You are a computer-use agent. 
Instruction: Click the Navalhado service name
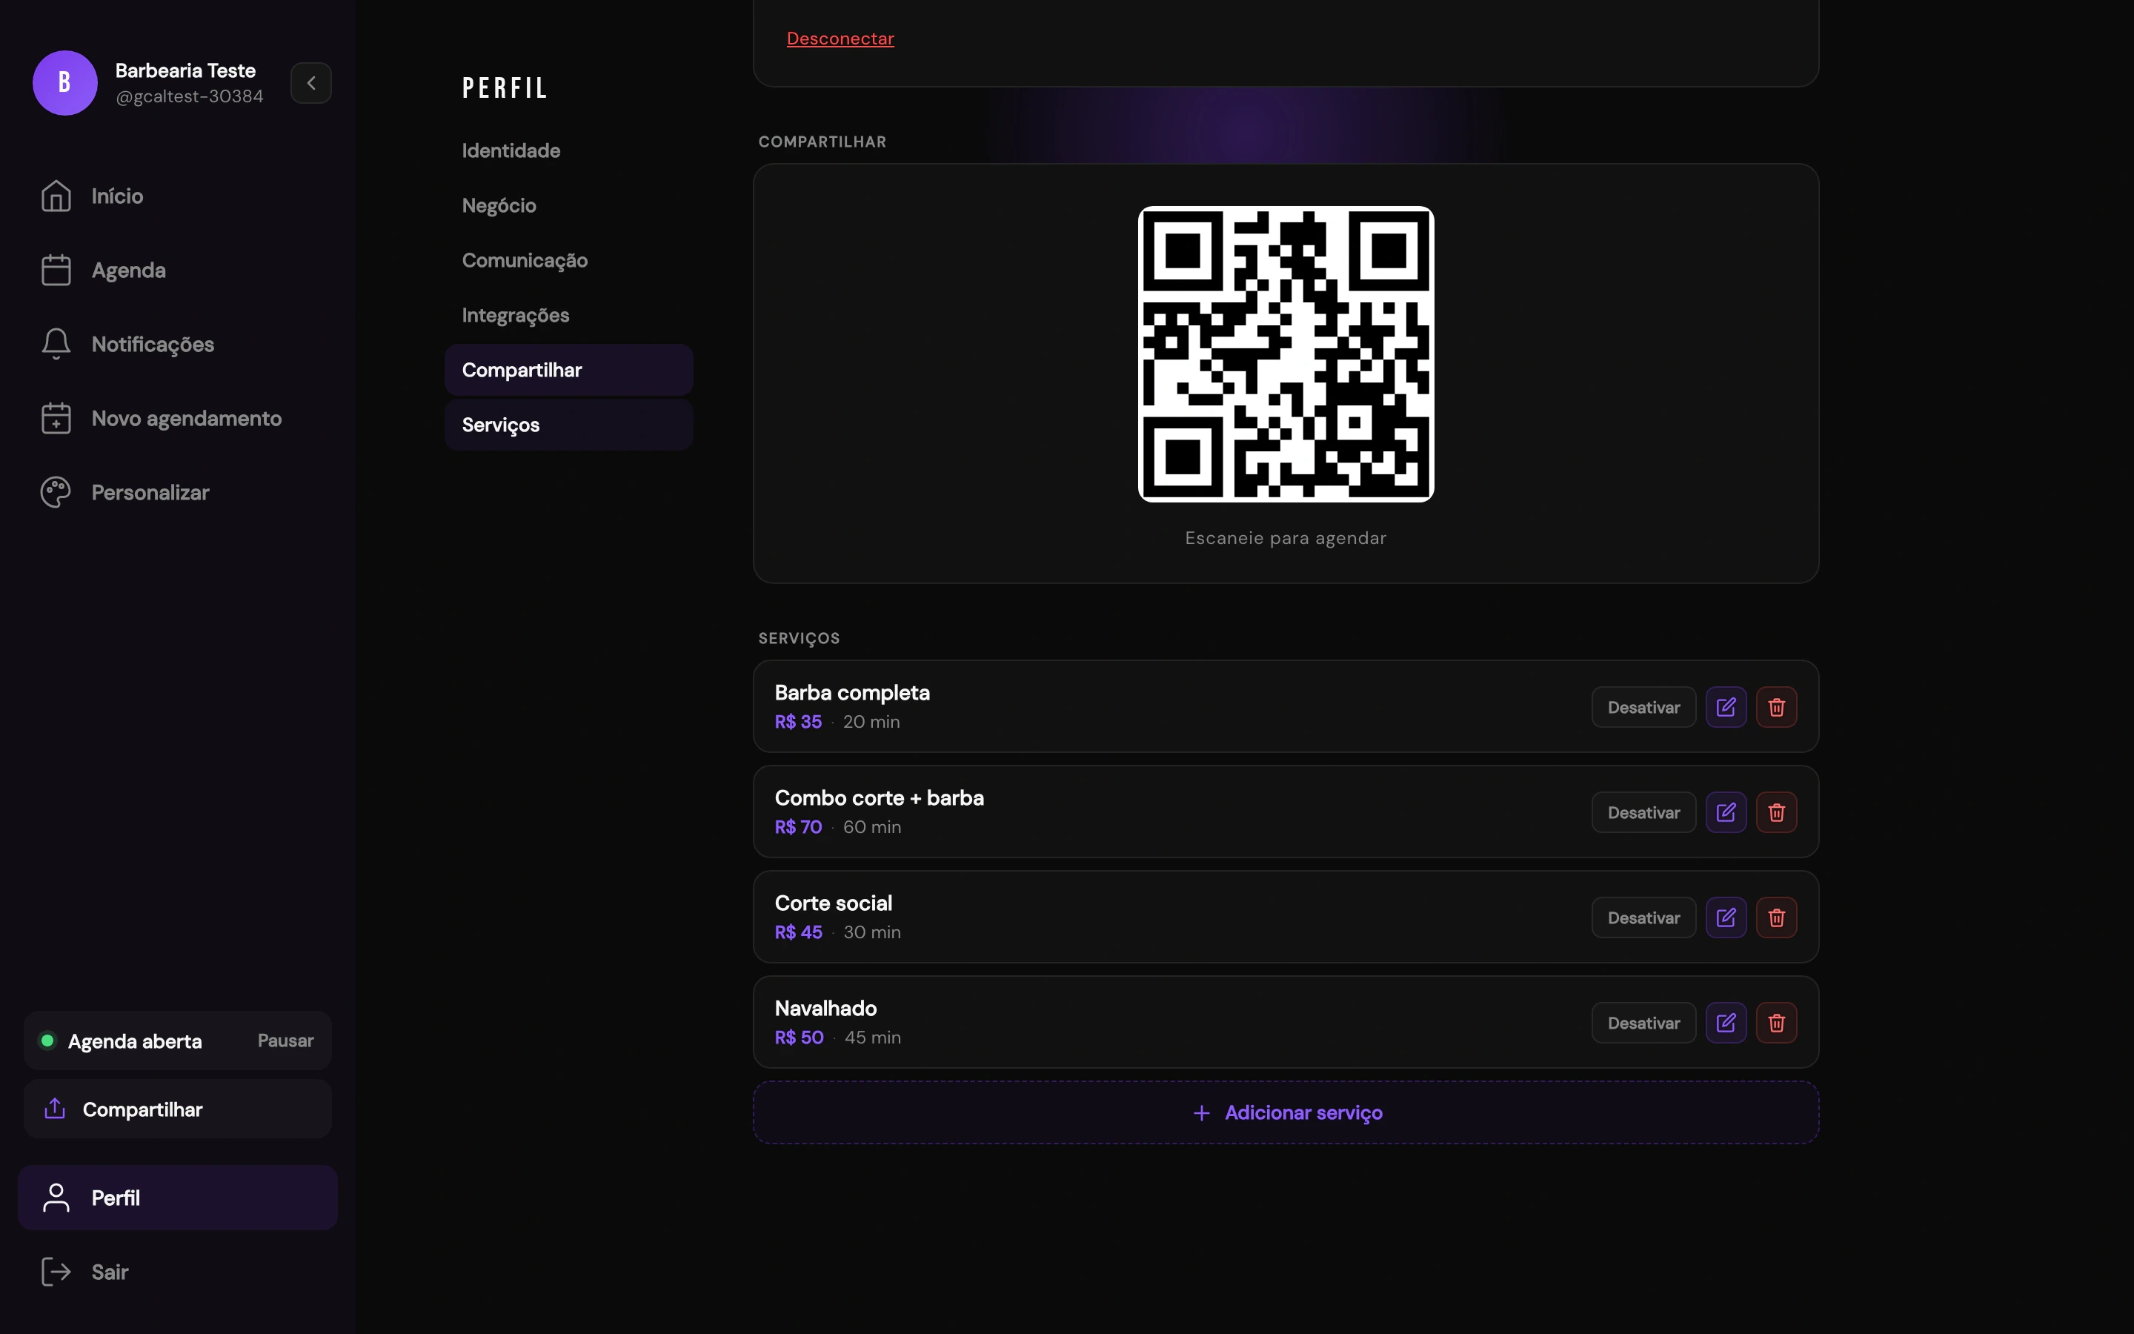[825, 1008]
